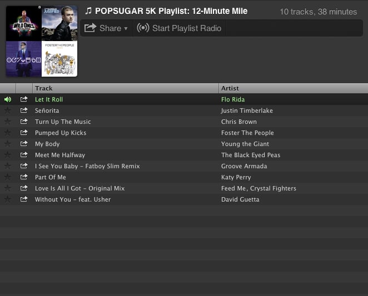This screenshot has height=296, width=368.
Task: Select the Señorita track title
Action: point(47,111)
